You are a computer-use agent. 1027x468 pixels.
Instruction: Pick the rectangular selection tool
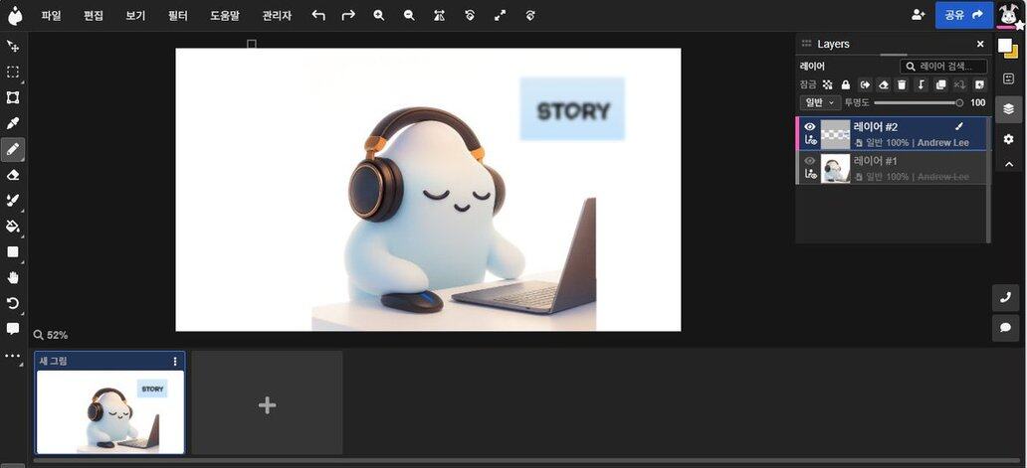click(13, 72)
